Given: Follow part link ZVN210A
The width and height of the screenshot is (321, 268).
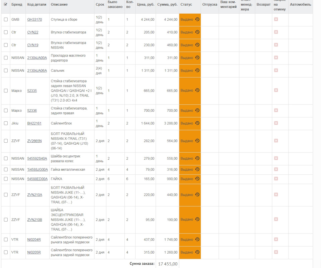Looking at the screenshot, I should [x=34, y=195].
